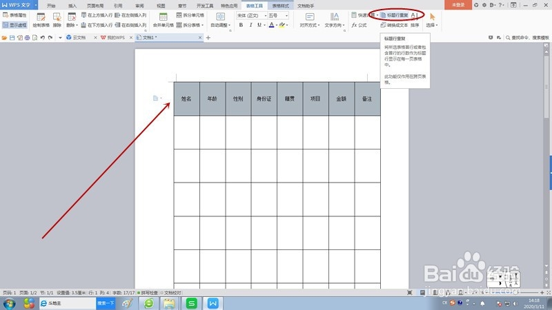The height and width of the screenshot is (310, 552).
Task: Switch to the 表格样式 tab
Action: (x=281, y=6)
